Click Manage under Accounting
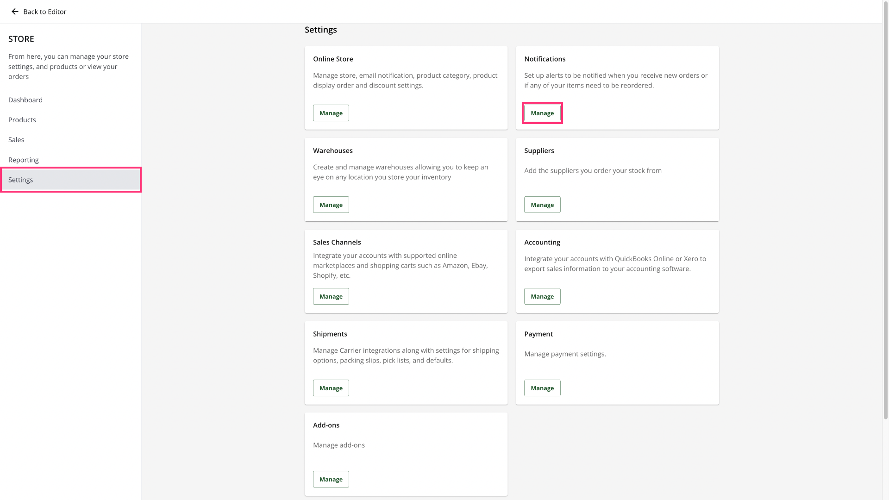889x500 pixels. 542,296
